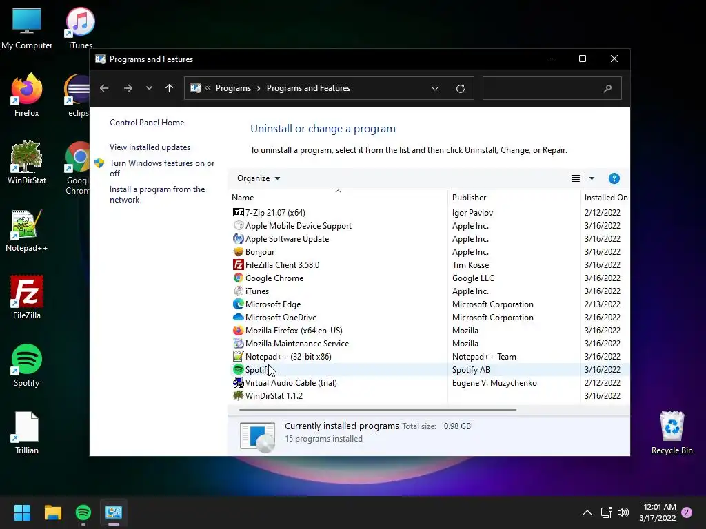Select the 7-Zip 21.07 program icon
706x529 pixels.
238,212
